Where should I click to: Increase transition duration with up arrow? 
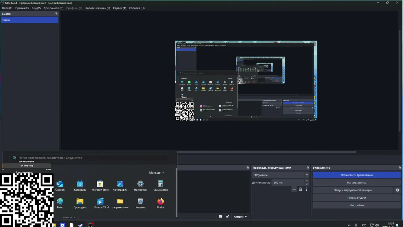click(307, 181)
